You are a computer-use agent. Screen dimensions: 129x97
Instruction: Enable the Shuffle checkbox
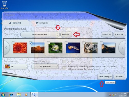point(64,62)
